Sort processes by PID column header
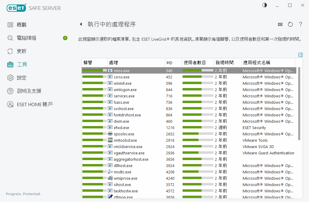The height and width of the screenshot is (202, 309). click(x=173, y=63)
